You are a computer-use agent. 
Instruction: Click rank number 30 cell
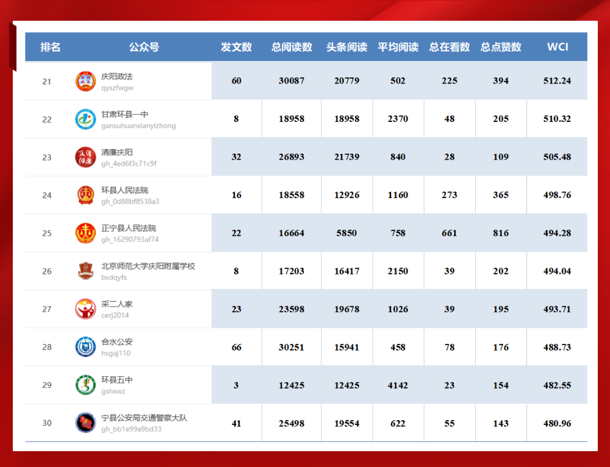pyautogui.click(x=47, y=423)
